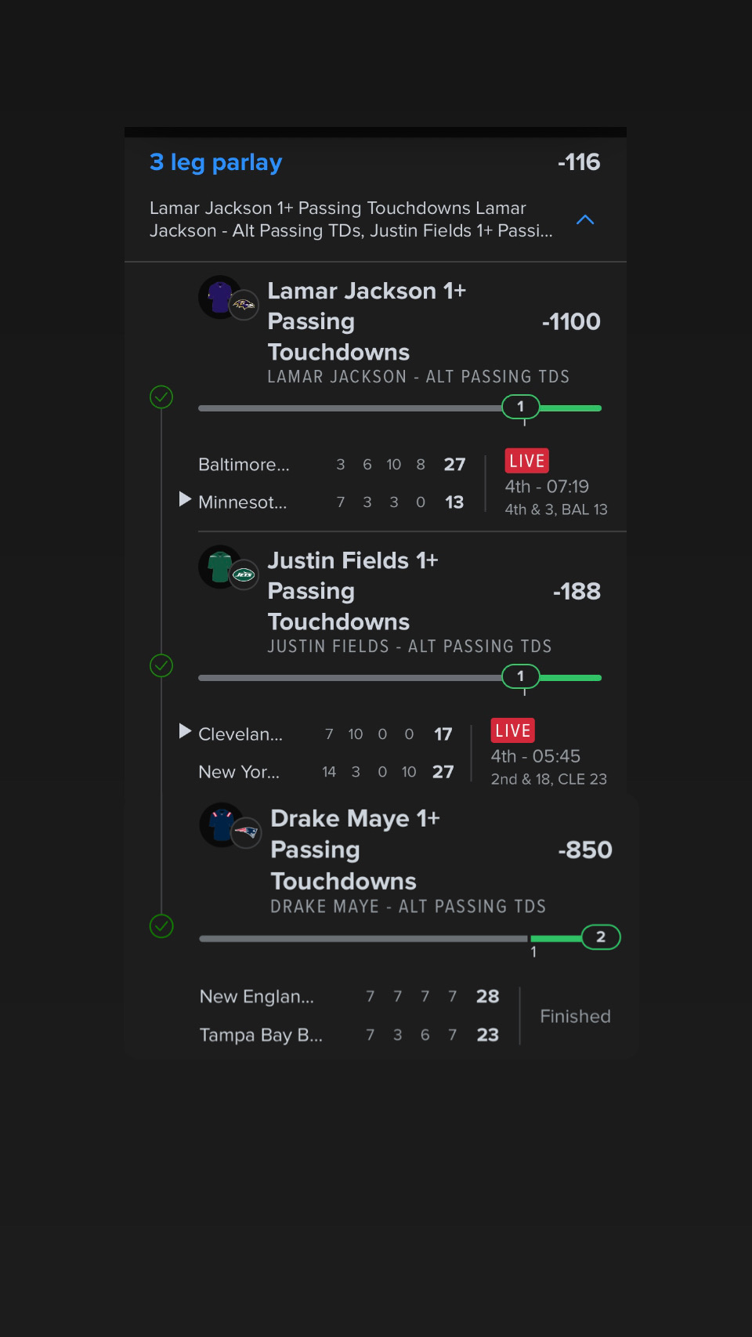Click Drake Maye 1+ Passing Touchdowns heading

click(355, 850)
